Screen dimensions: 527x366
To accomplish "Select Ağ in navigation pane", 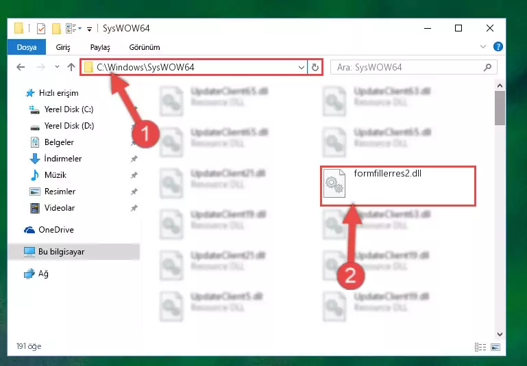I will click(x=36, y=274).
